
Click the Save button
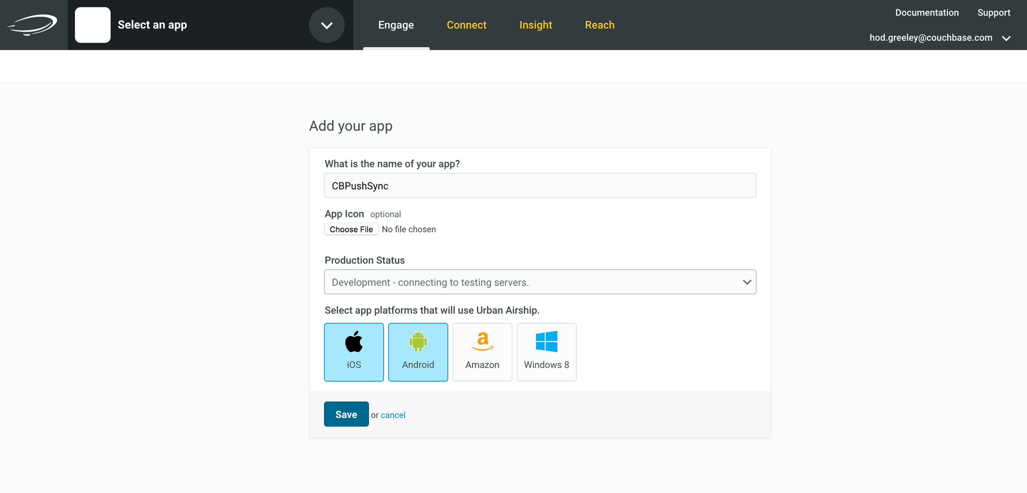click(x=346, y=414)
